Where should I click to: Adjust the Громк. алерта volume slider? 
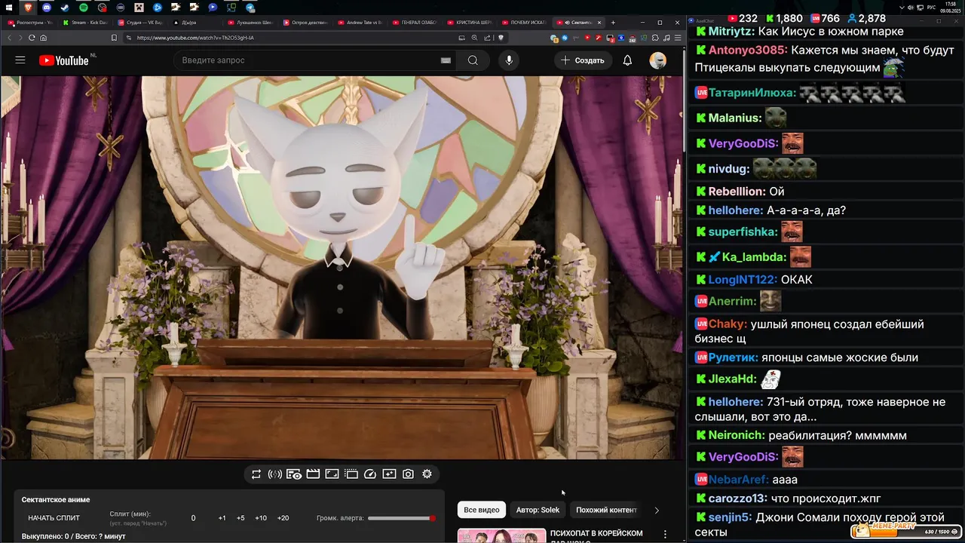click(402, 518)
